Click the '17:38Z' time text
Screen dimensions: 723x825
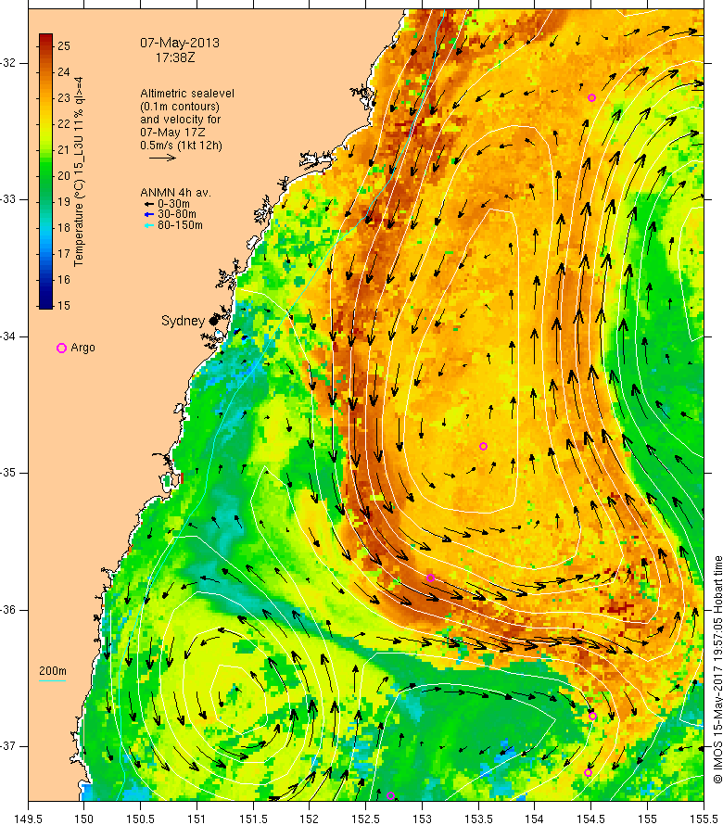(175, 57)
